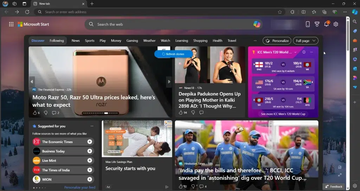This screenshot has height=191, width=360.
Task: Open Copilot sidebar icon at top right
Action: click(355, 12)
